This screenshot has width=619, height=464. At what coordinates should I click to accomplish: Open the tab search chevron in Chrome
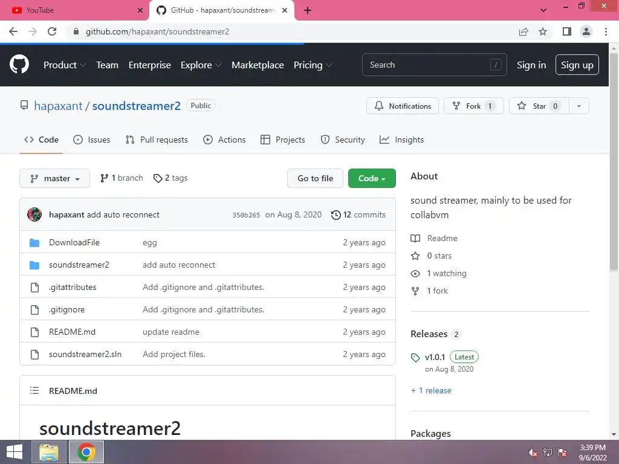click(x=543, y=10)
